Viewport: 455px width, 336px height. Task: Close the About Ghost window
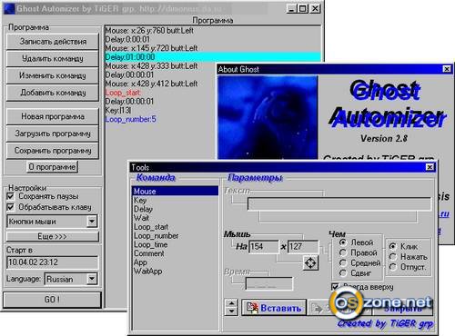coord(447,69)
